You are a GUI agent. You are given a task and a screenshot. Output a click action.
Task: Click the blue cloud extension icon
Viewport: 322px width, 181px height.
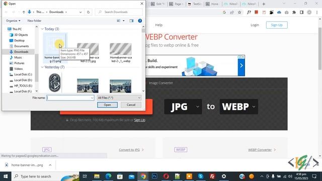click(279, 12)
